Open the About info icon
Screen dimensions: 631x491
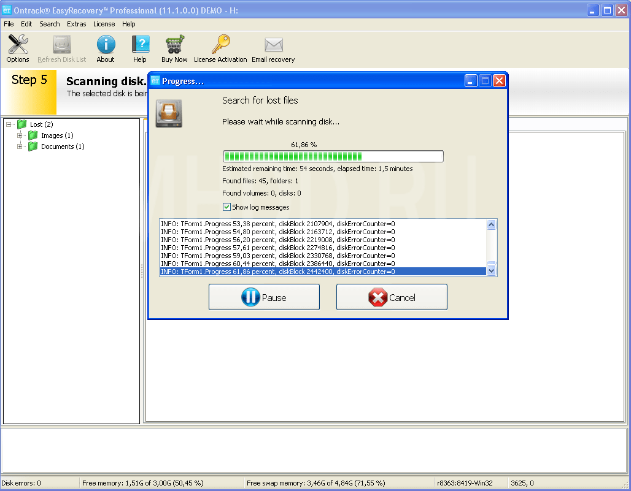tap(106, 44)
